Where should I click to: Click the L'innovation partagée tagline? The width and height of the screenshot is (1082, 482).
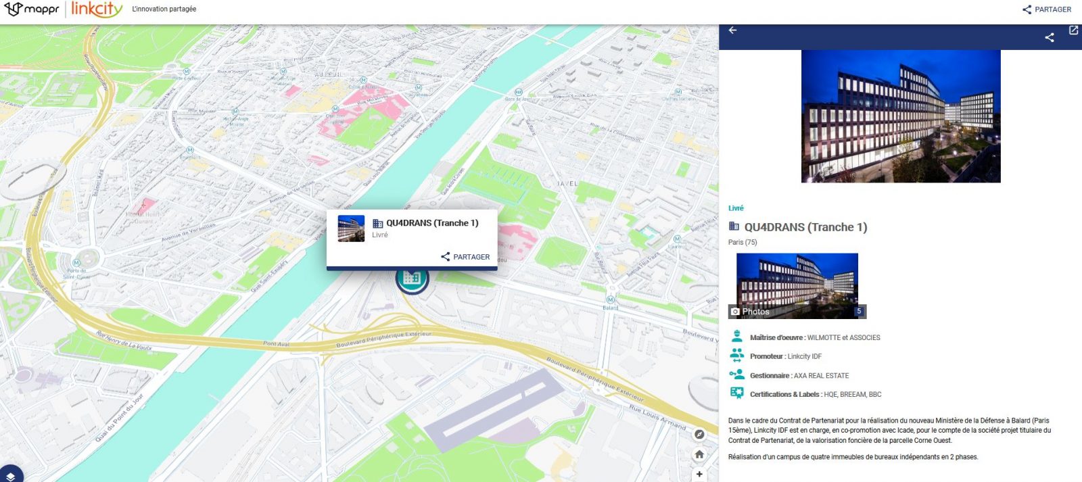click(164, 9)
